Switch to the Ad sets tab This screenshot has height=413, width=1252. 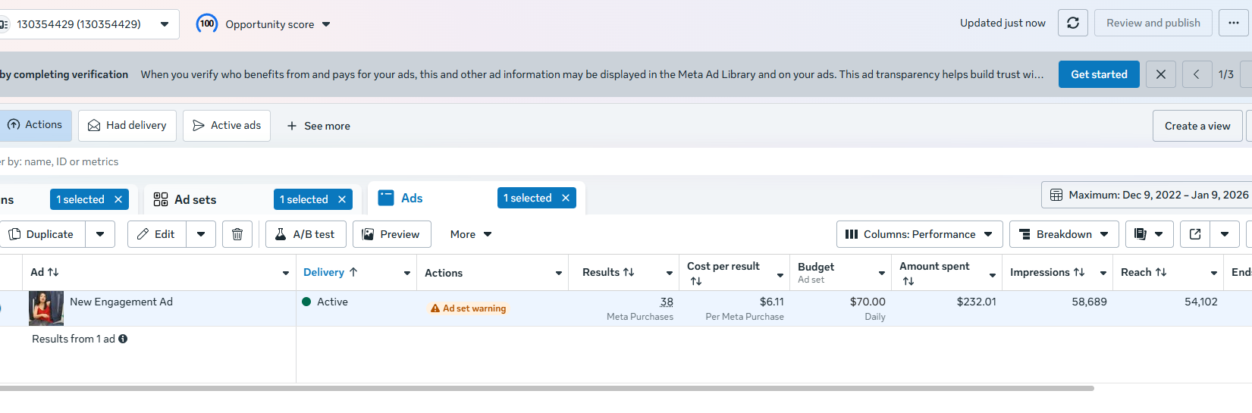tap(194, 199)
